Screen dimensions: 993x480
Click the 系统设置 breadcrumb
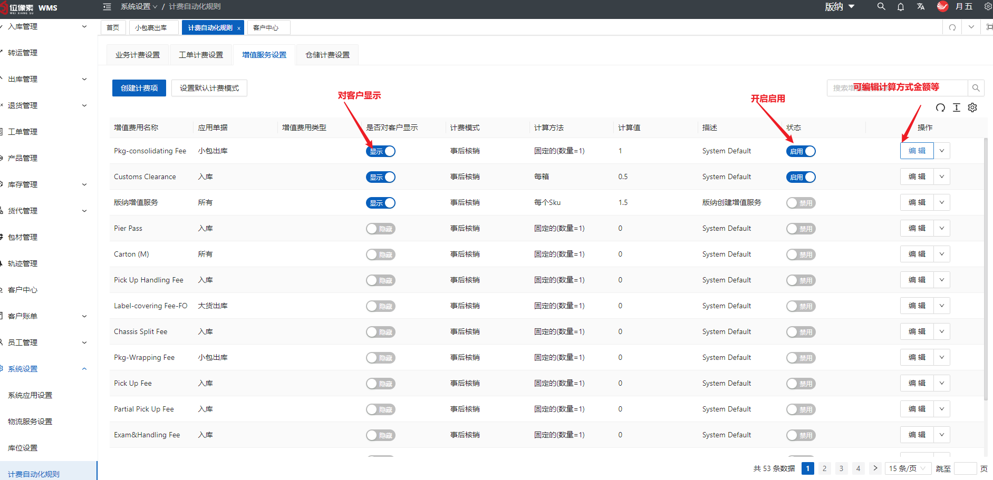139,6
